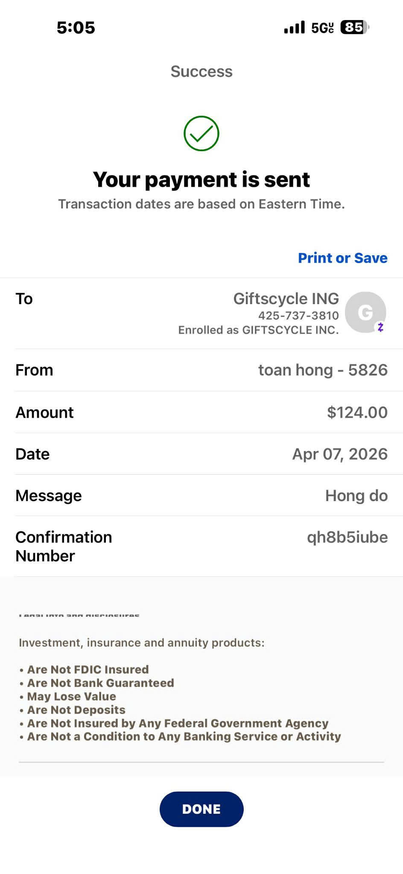Tap the Success page title
The image size is (403, 874).
[201, 71]
